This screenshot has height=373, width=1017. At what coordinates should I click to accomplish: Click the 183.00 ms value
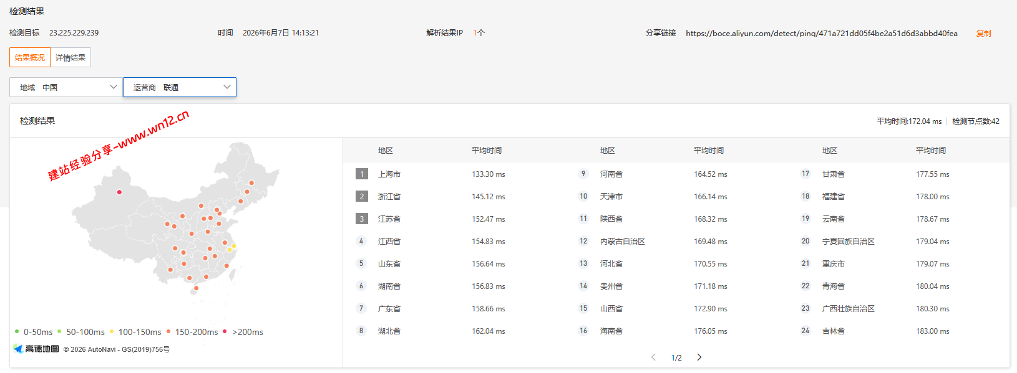tap(933, 331)
